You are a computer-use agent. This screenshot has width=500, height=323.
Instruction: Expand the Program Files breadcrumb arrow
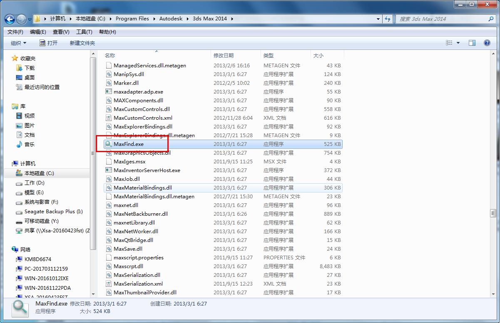pyautogui.click(x=154, y=19)
